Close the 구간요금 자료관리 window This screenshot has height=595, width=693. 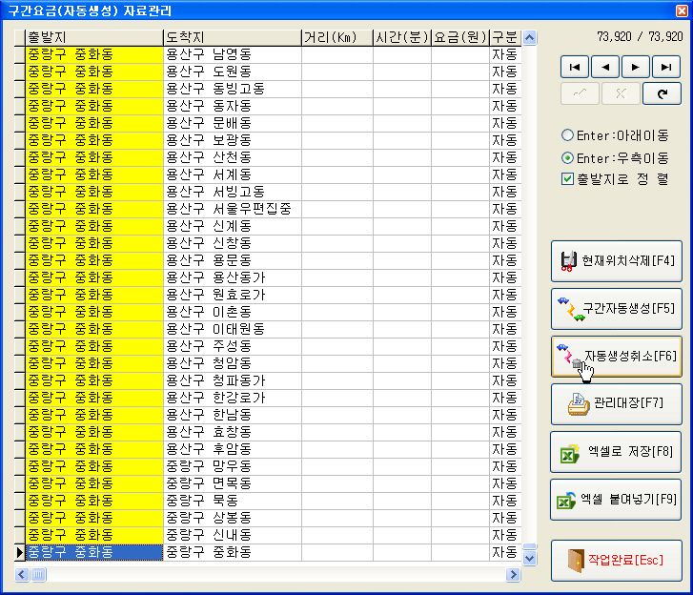pyautogui.click(x=682, y=10)
